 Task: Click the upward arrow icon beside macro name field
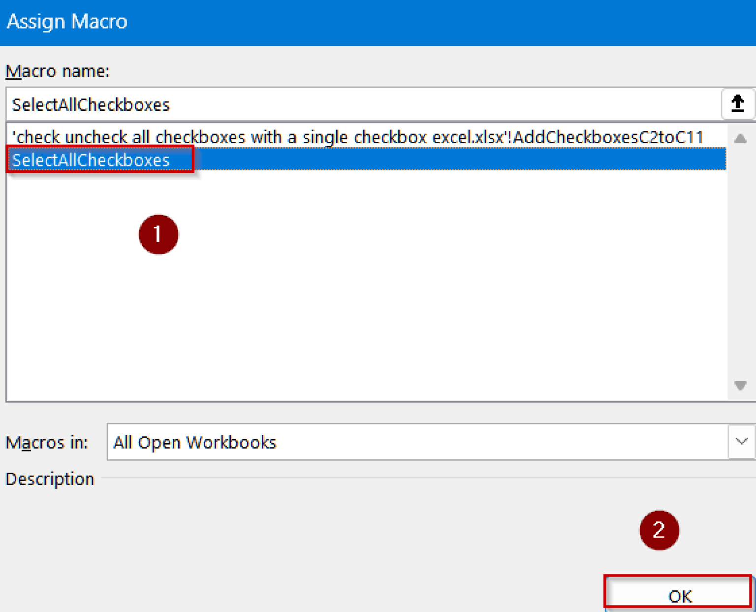[x=738, y=104]
